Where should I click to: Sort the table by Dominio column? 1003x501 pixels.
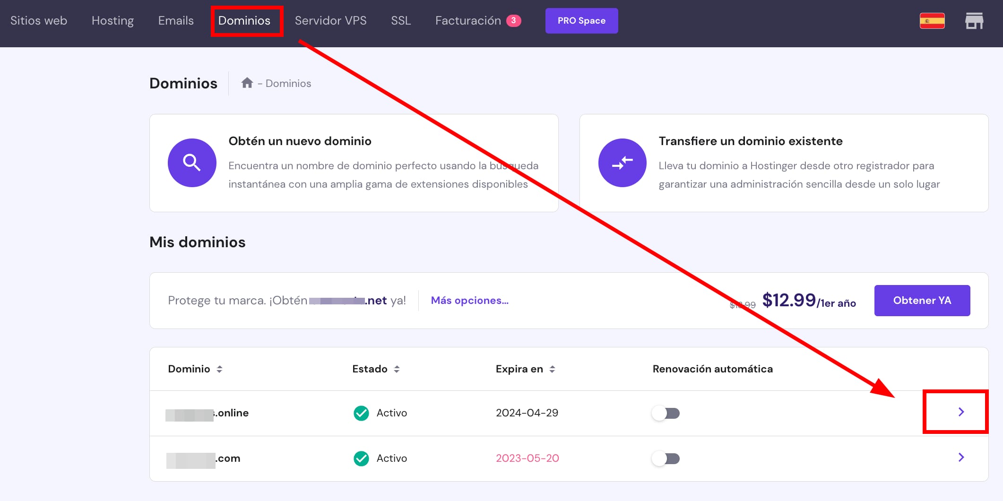(219, 369)
